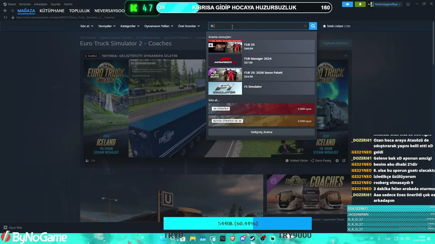The height and width of the screenshot is (244, 435).
Task: Click the Euro Truck Simulator 2 Coaches banner
Action: (309, 194)
